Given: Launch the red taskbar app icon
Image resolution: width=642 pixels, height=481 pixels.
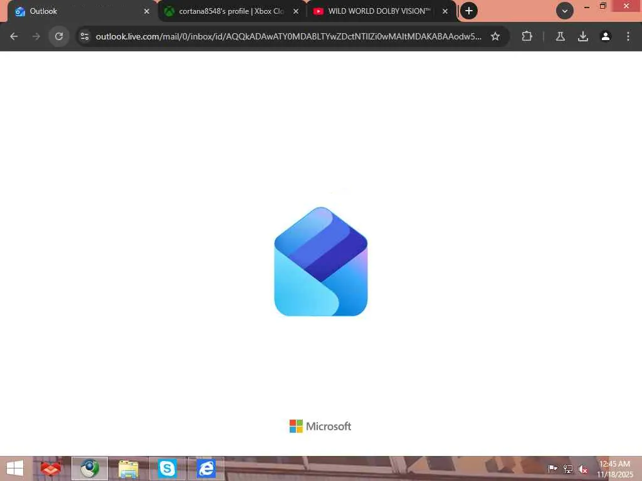Looking at the screenshot, I should (51, 468).
